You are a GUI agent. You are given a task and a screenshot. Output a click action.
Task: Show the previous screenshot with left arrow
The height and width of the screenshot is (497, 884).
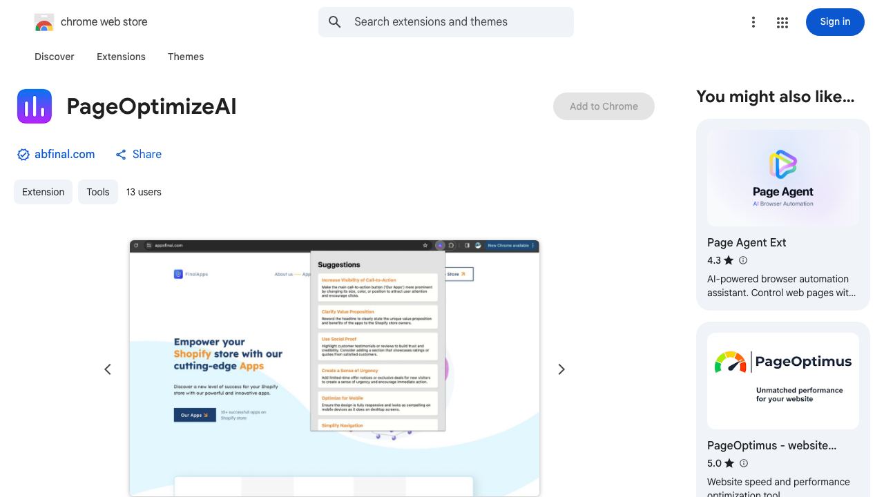108,369
